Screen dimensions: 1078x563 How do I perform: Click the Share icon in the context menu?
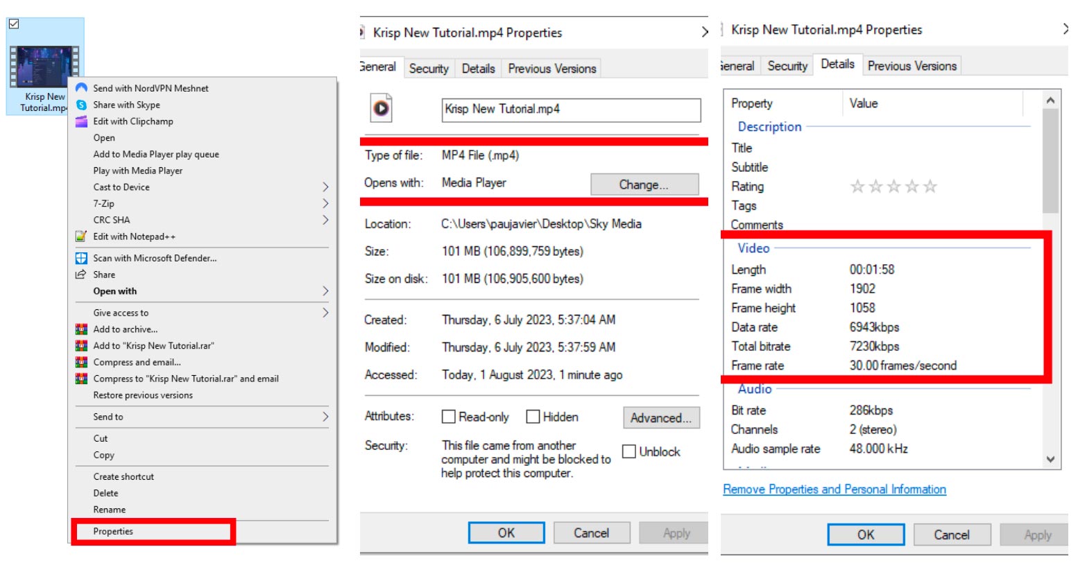81,275
